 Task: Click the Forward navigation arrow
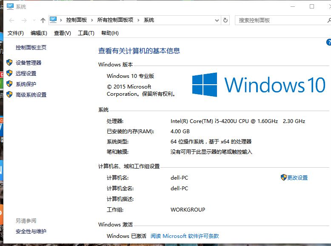(24, 20)
